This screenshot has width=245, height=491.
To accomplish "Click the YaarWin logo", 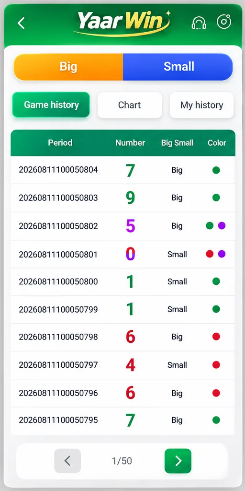I will [122, 23].
